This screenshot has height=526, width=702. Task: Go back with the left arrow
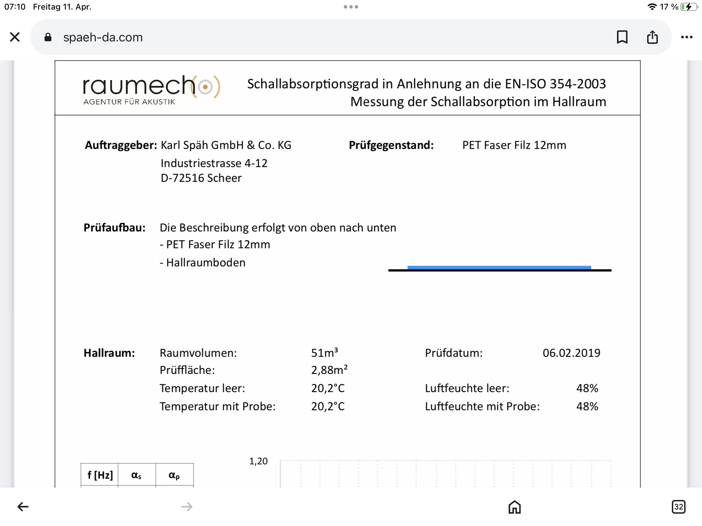(23, 506)
